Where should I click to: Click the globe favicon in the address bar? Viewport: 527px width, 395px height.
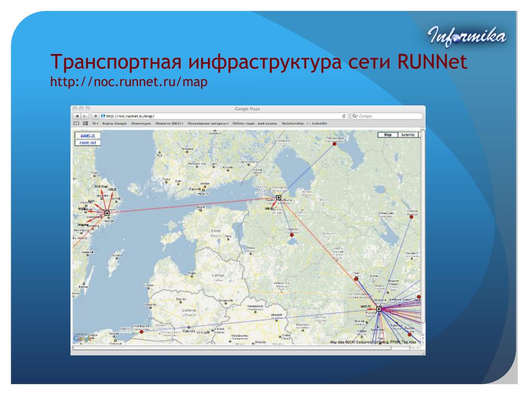[103, 116]
